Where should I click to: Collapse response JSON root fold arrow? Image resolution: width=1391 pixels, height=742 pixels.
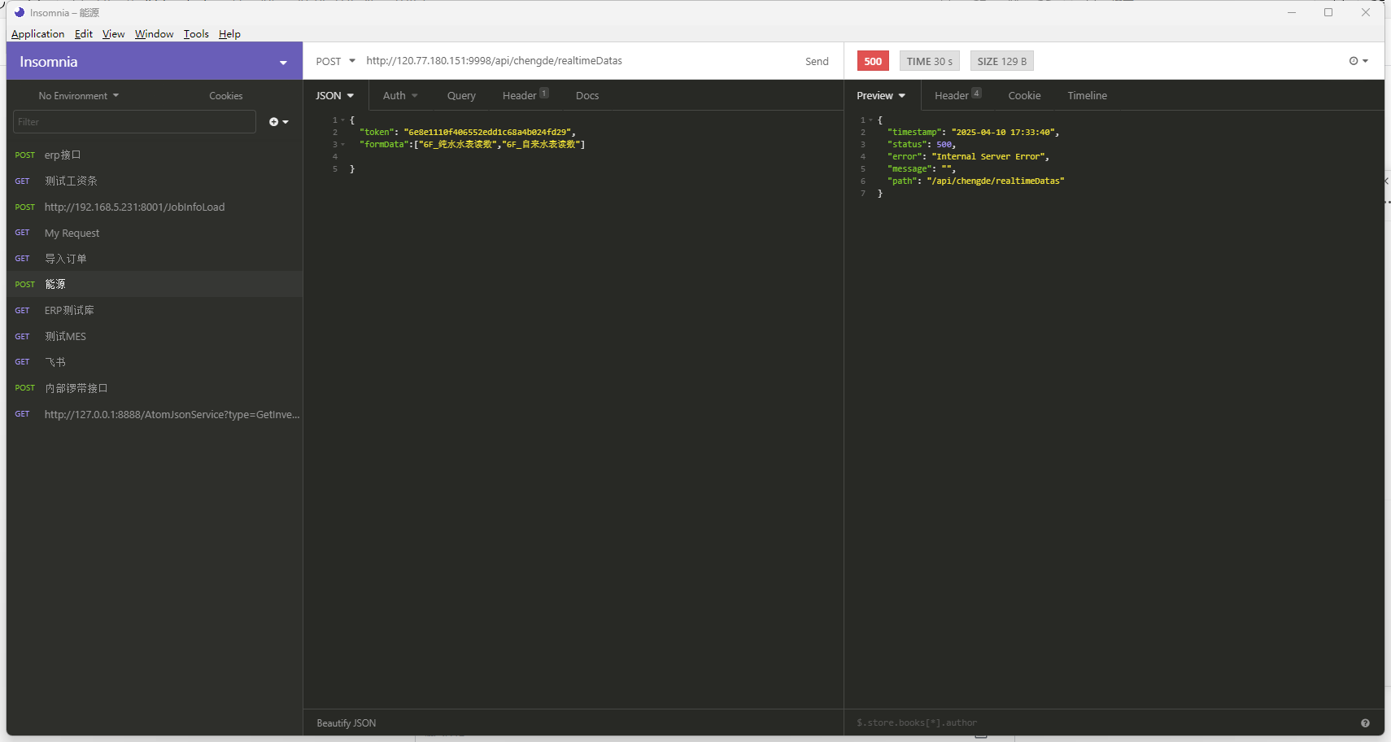pos(871,120)
